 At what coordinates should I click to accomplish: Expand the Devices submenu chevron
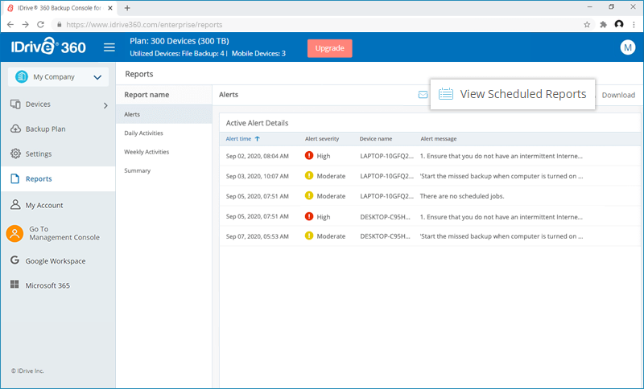pos(105,105)
